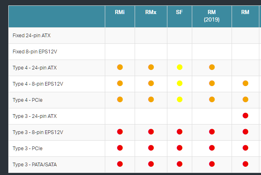Click the Type 4 - 8-pin EPS12V row label
The height and width of the screenshot is (175, 261).
(x=38, y=84)
